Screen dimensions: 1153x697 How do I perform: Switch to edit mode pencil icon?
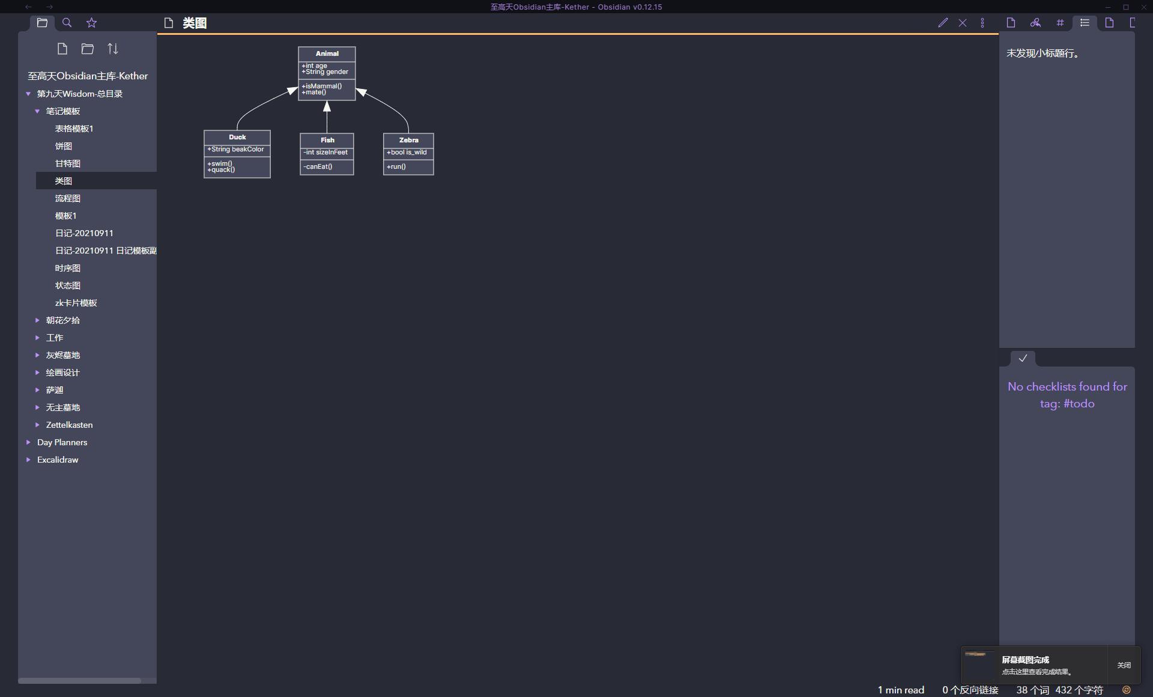943,23
